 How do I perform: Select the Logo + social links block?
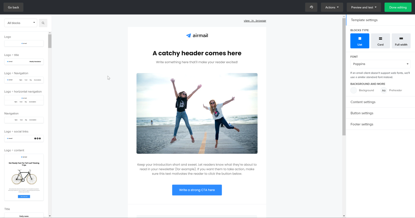[24, 138]
